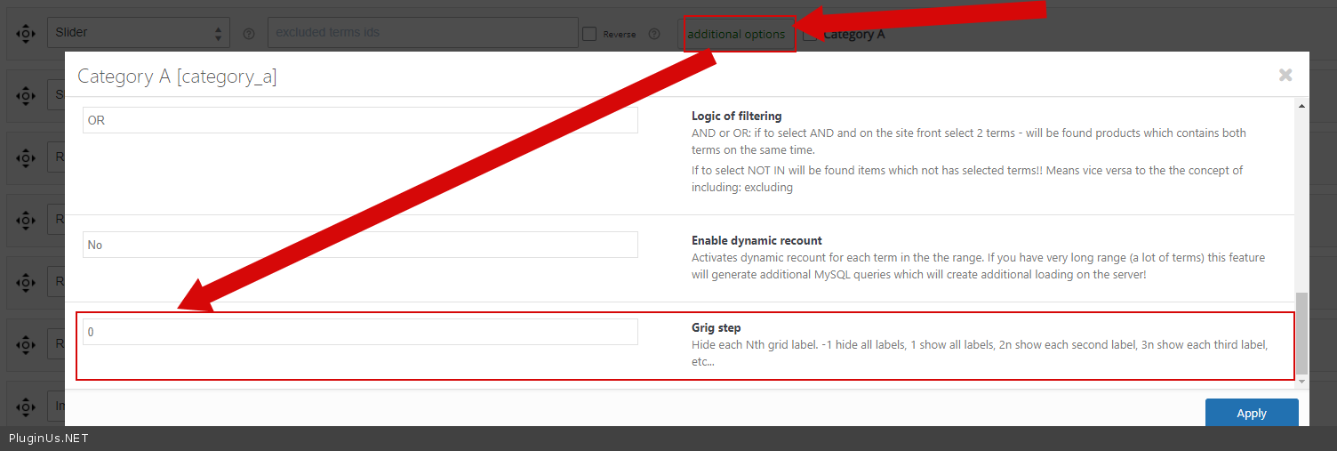
Task: Click the dialog scrollbar up arrow
Action: coord(1302,106)
